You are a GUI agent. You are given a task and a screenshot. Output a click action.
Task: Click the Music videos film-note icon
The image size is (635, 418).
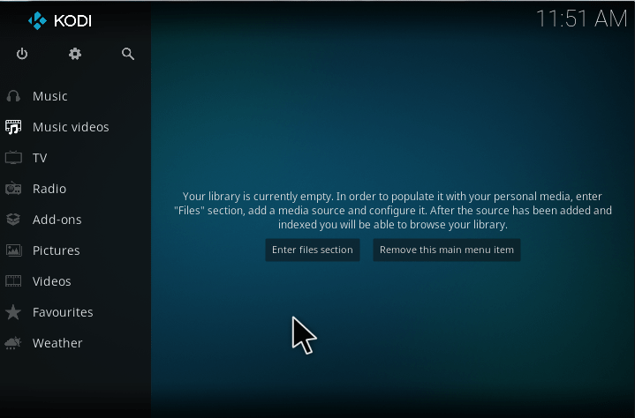[13, 127]
